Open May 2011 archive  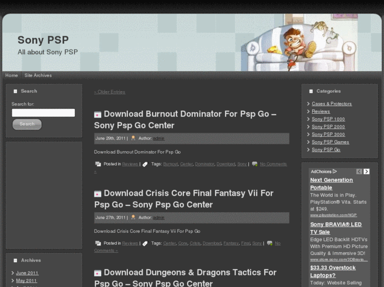click(26, 281)
